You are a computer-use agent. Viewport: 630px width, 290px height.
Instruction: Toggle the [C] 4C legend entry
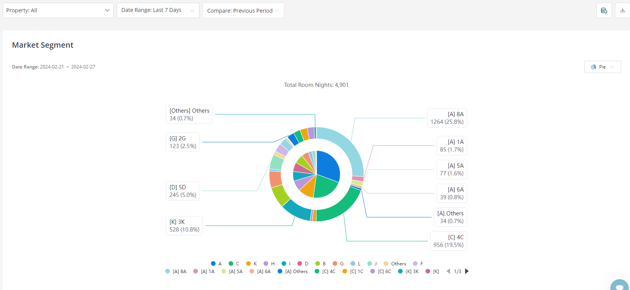(x=325, y=271)
